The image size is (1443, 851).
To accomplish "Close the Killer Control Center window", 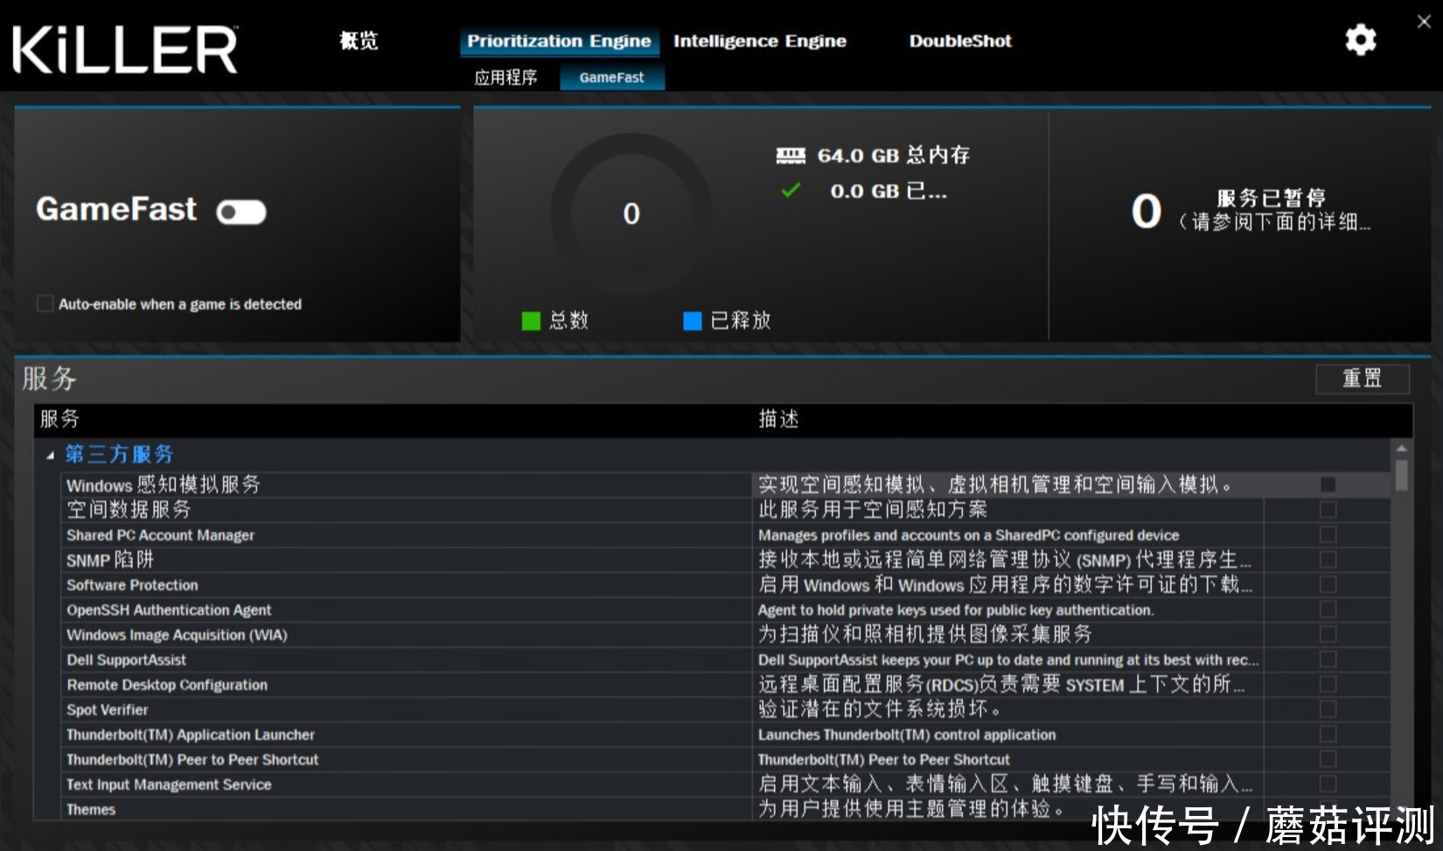I will click(1424, 21).
